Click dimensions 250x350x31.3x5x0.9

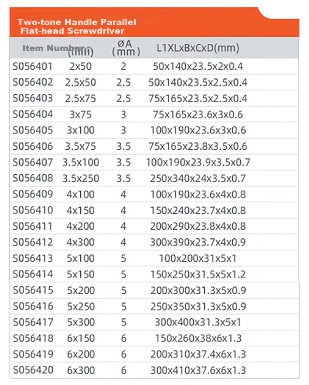click(198, 306)
